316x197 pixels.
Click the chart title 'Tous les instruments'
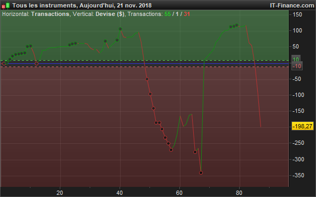[44, 5]
